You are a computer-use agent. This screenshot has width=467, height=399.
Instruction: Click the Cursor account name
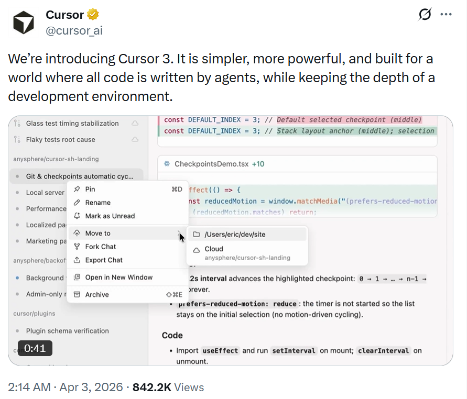tap(64, 15)
